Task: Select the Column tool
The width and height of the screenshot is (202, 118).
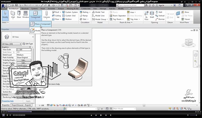Action: coord(46,15)
